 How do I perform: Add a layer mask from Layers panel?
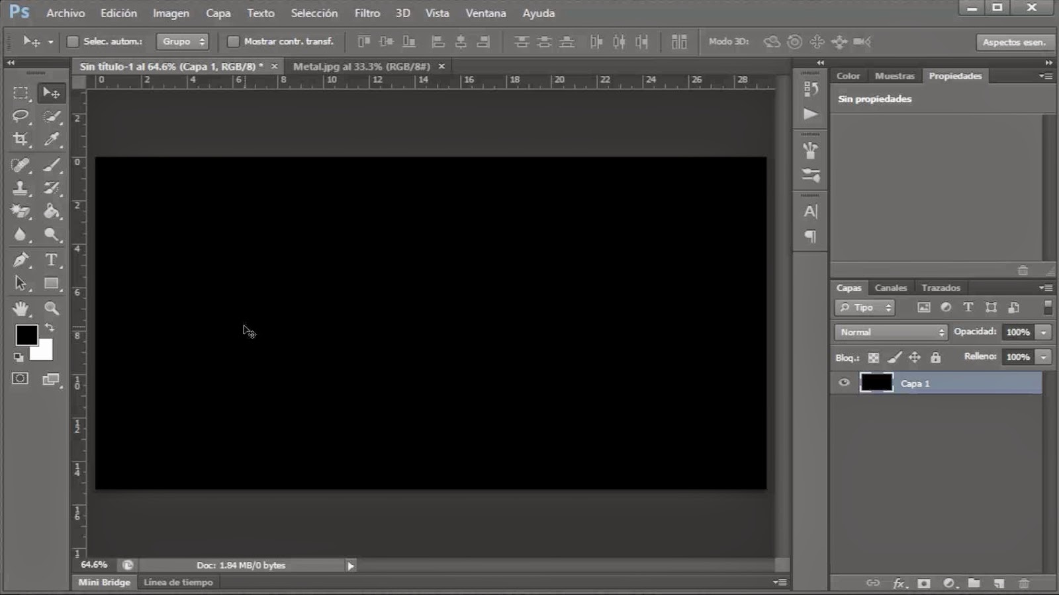click(x=924, y=583)
